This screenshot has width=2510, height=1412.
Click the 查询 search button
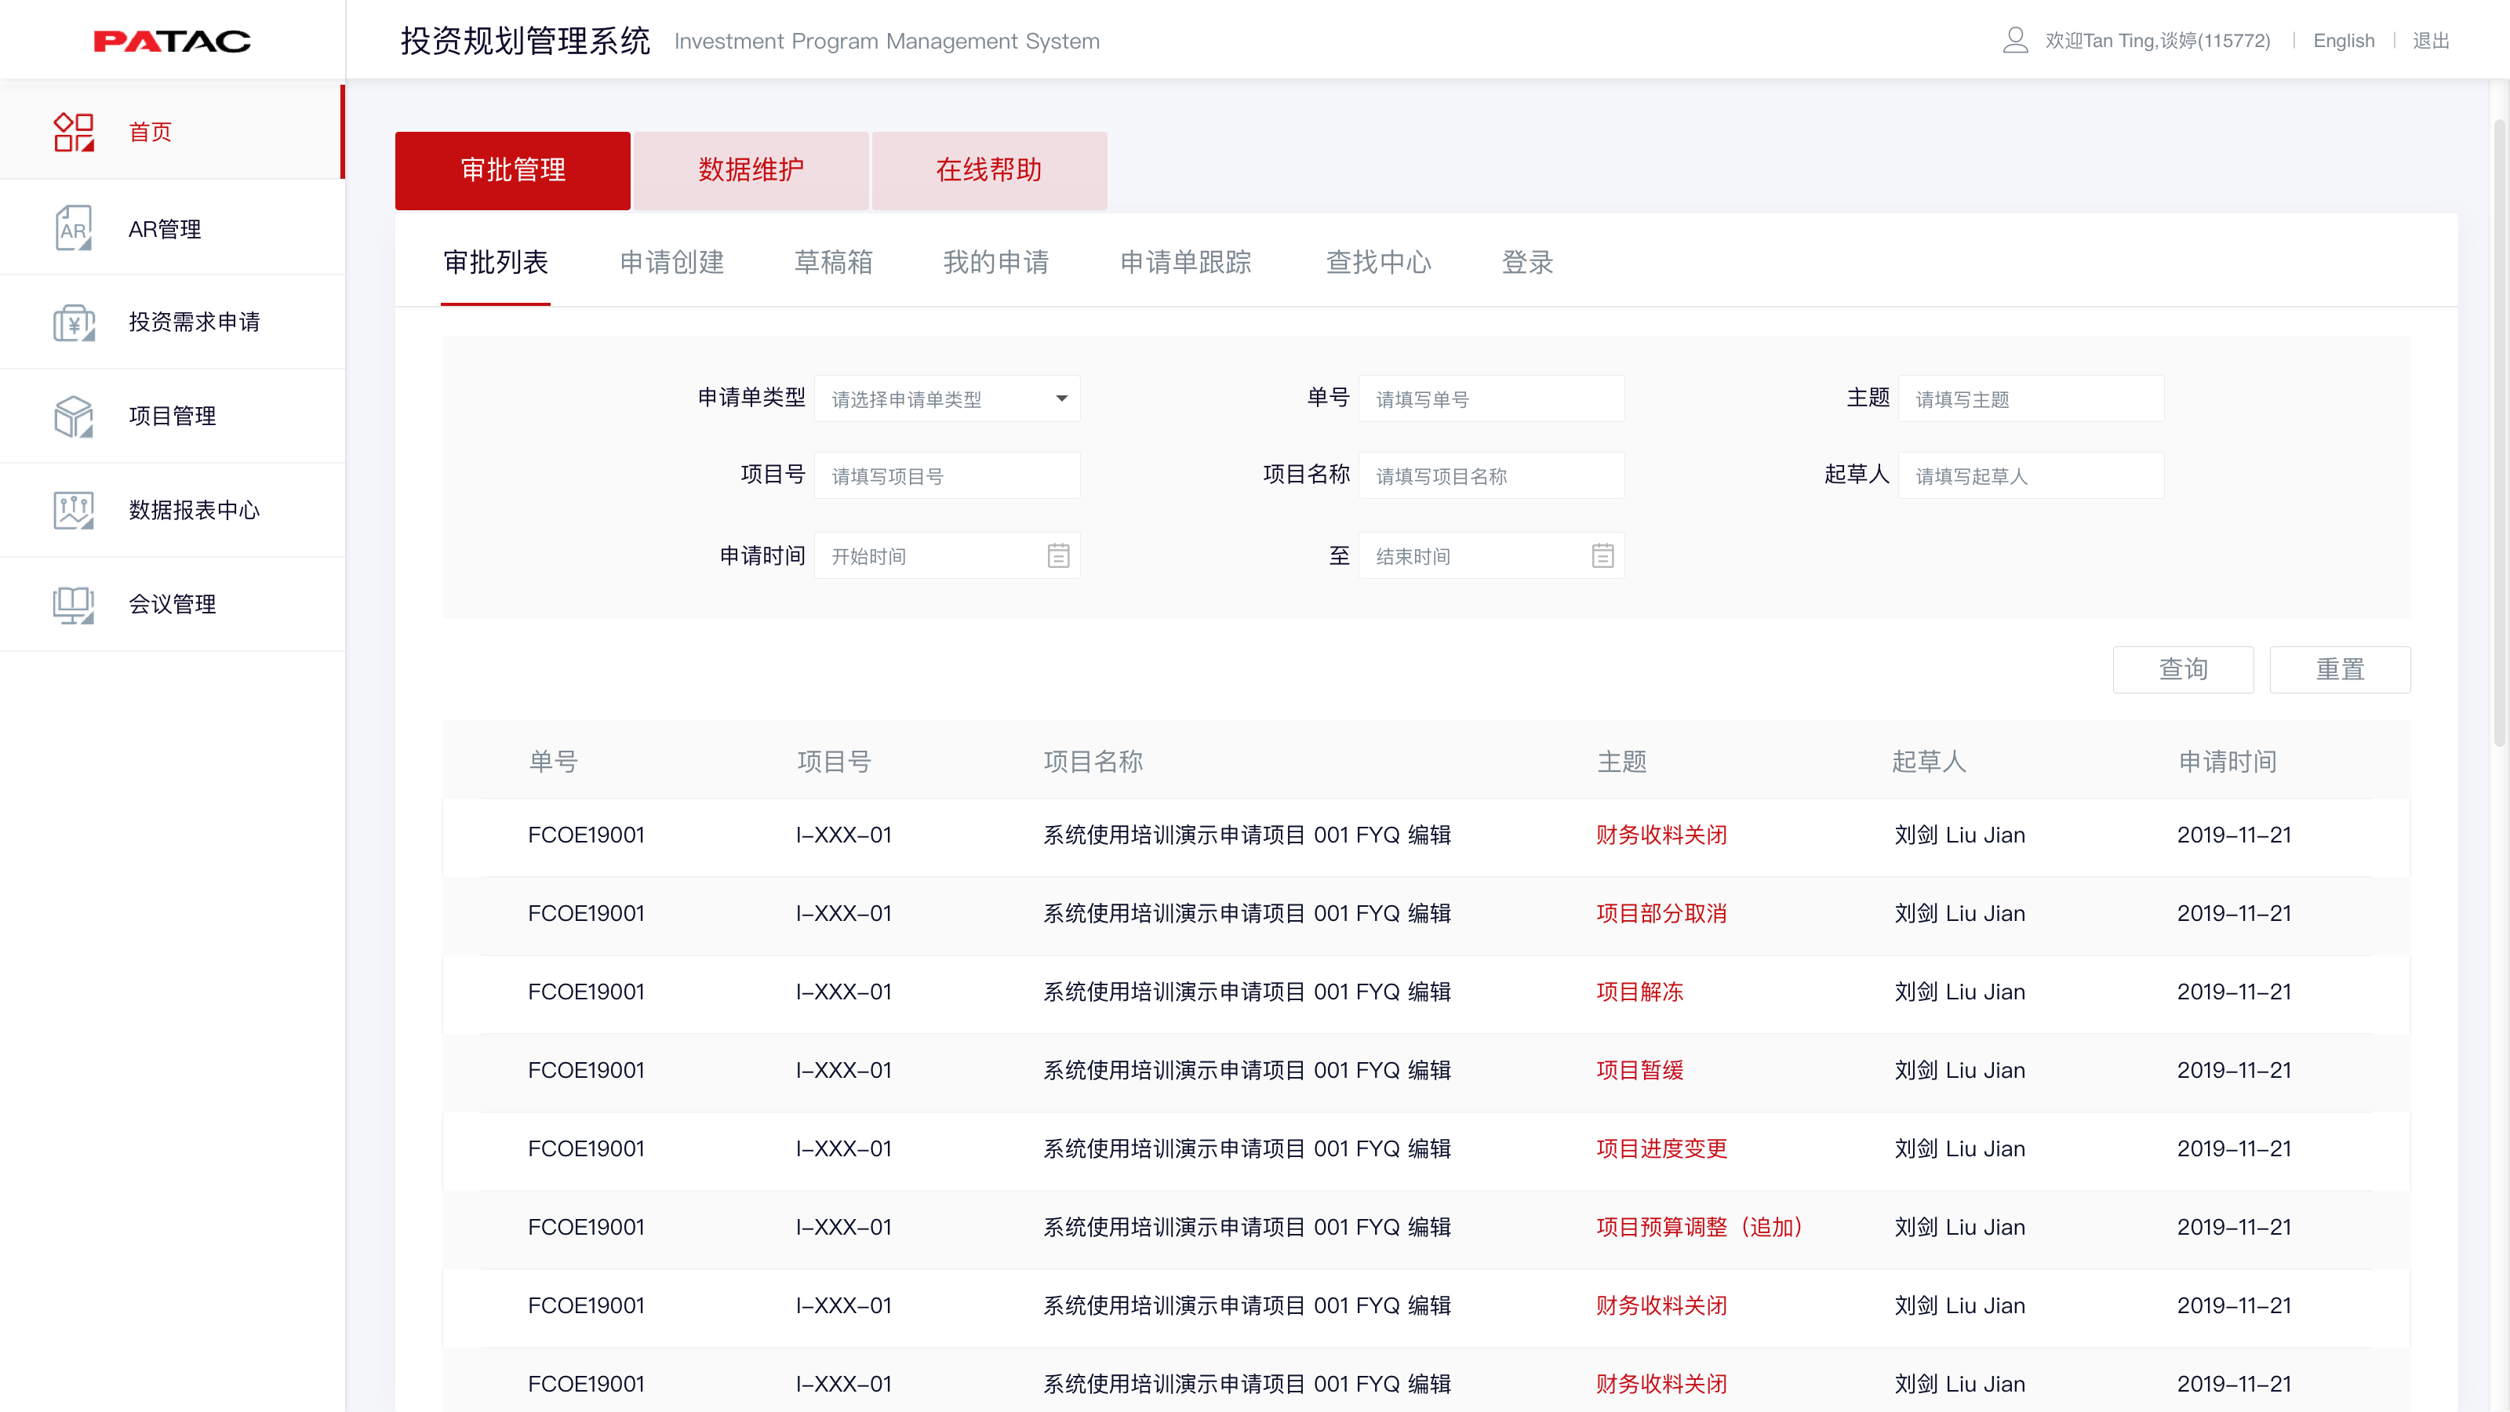pos(2183,669)
